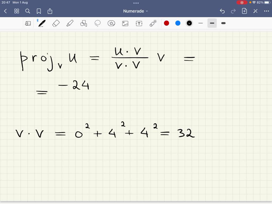Choose the red pen color
Viewport: 272px width, 204px height.
pos(167,23)
